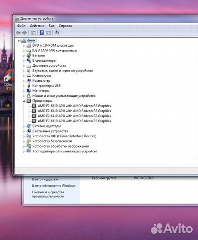The height and width of the screenshot is (240, 198).
Task: Expand the Контроллеры USB node
Action: click(x=24, y=86)
